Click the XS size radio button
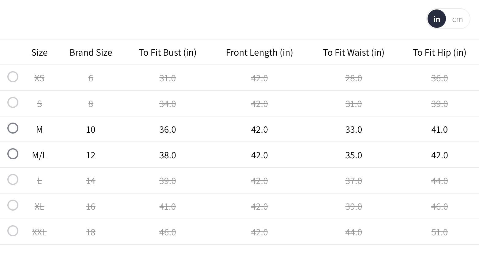 13,77
